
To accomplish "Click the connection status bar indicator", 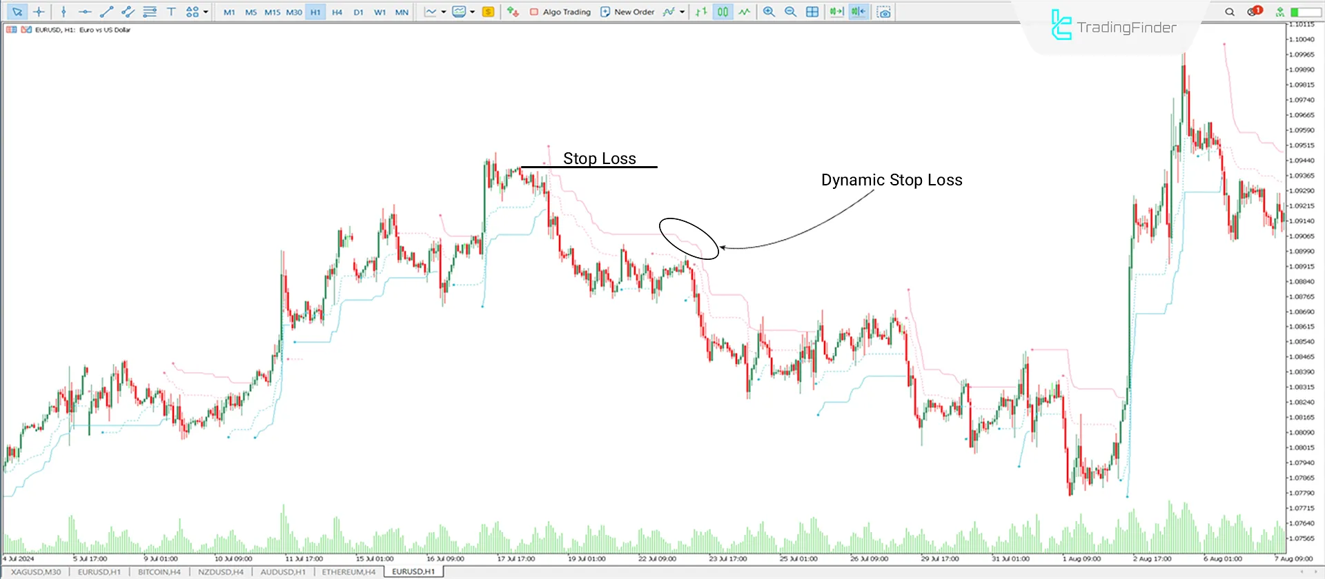I will (1306, 12).
